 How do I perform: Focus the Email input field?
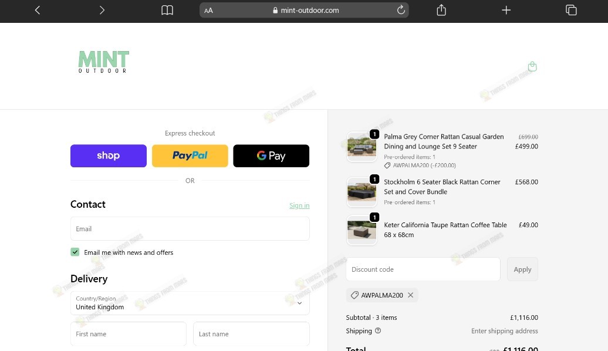[190, 229]
